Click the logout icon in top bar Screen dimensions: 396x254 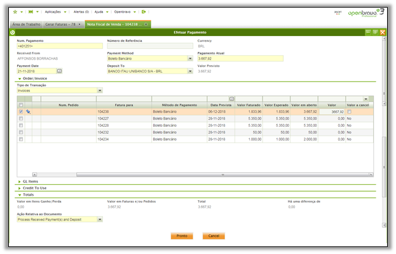tap(144, 11)
